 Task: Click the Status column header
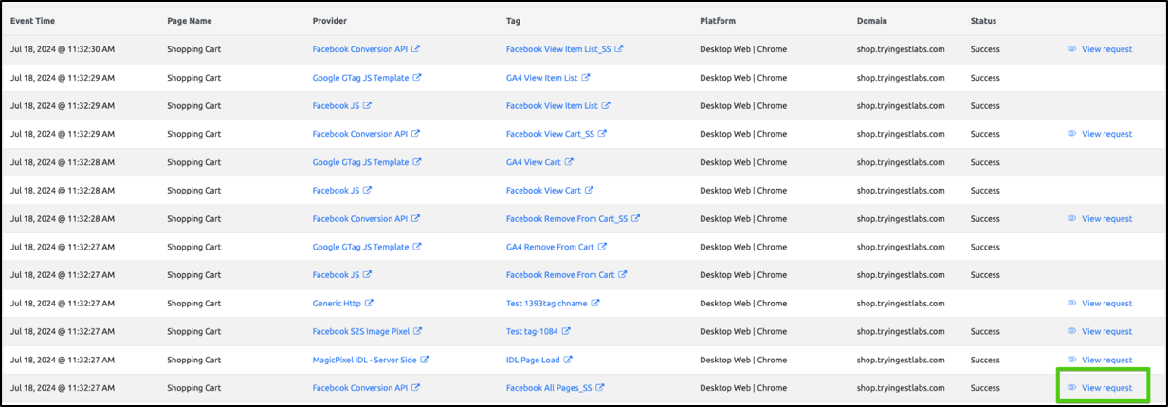pyautogui.click(x=983, y=21)
